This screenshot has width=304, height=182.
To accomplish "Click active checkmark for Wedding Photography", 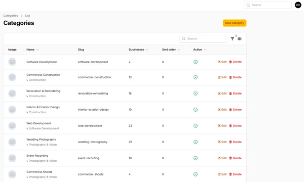I will click(196, 142).
